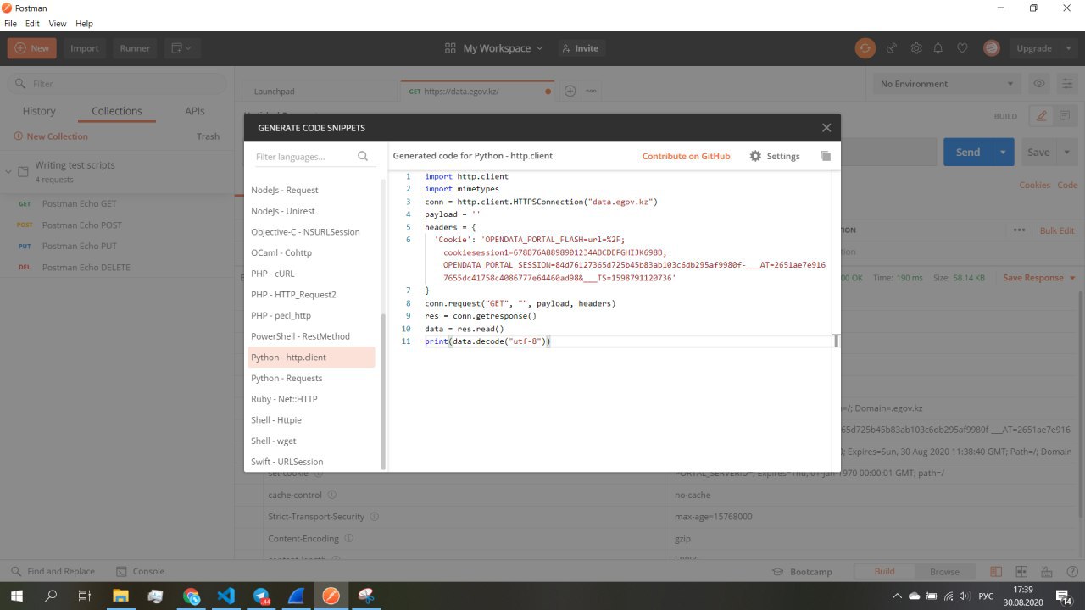
Task: Select NodeJs - Unirest language
Action: [x=311, y=211]
